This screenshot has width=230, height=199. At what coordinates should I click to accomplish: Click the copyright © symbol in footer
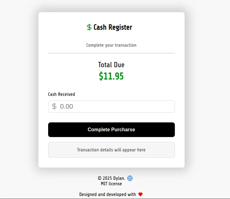tap(99, 178)
